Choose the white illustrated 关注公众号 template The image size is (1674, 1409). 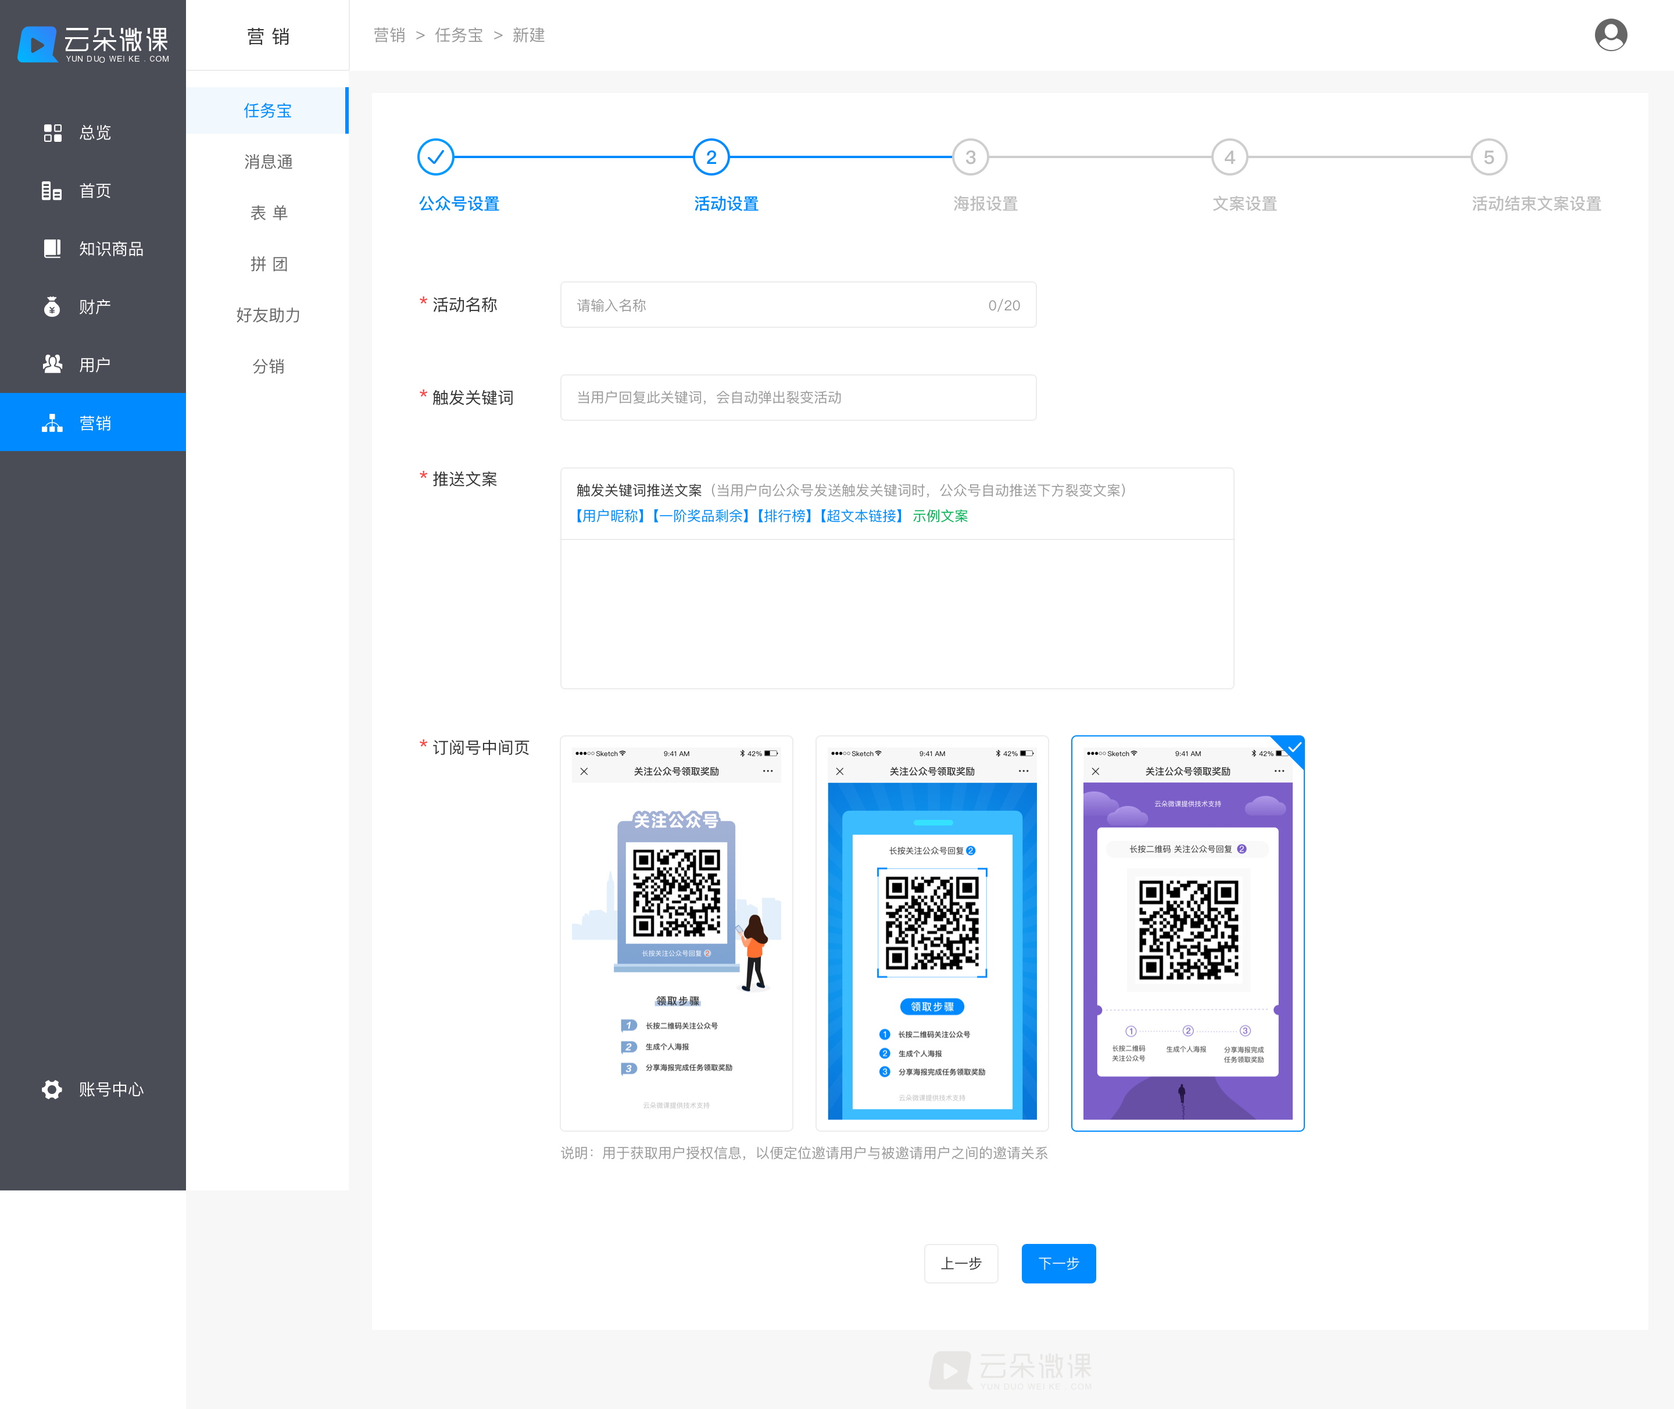(677, 933)
